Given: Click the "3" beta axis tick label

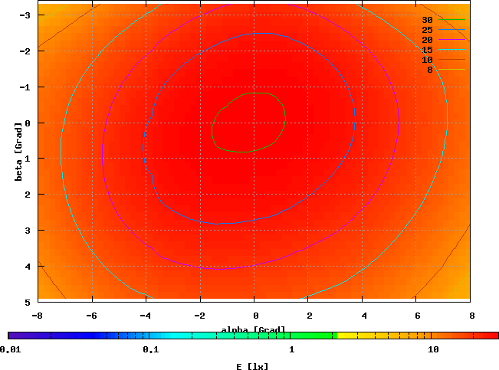Looking at the screenshot, I should point(28,231).
